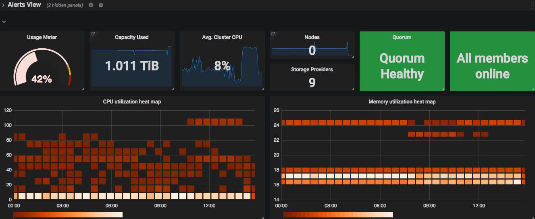Image resolution: width=535 pixels, height=219 pixels.
Task: Grab the row drag handle at top right
Action: pos(532,6)
